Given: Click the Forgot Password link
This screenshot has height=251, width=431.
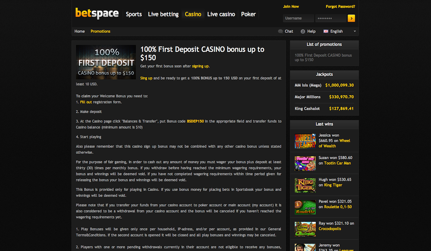Looking at the screenshot, I should coord(340,6).
